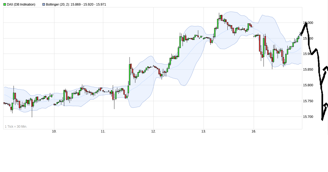Viewport: 328px width, 172px height.
Task: Click the blue Bollinger legend square icon
Action: (43, 4)
